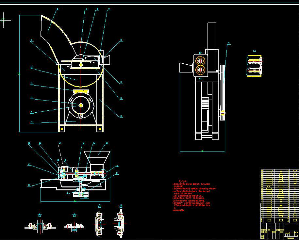Select the rightmost section detail in the bottom row

(120, 224)
